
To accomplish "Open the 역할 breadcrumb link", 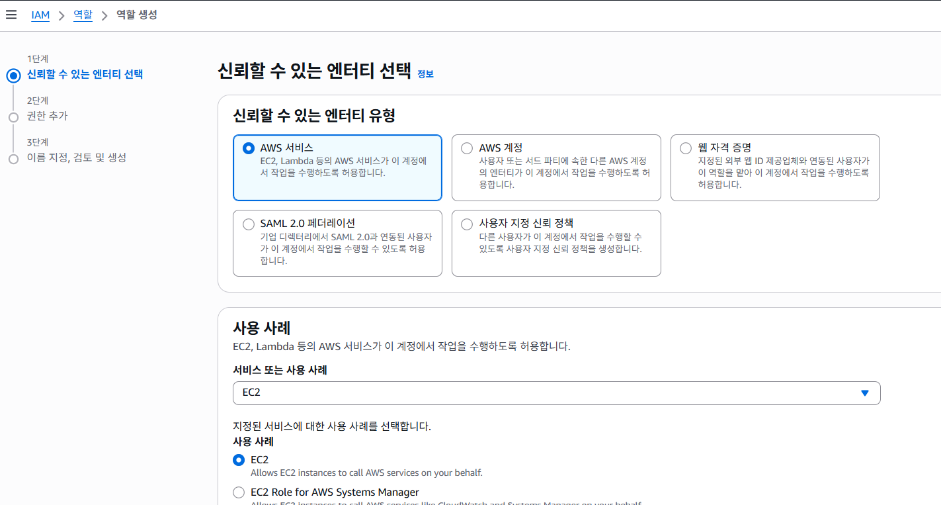I will tap(83, 15).
